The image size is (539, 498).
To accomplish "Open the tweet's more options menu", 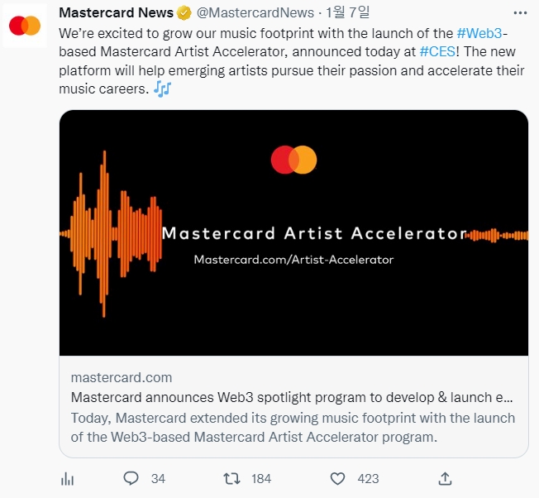I will tap(518, 13).
